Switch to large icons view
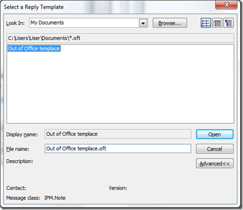This screenshot has width=243, height=210. (x=217, y=23)
